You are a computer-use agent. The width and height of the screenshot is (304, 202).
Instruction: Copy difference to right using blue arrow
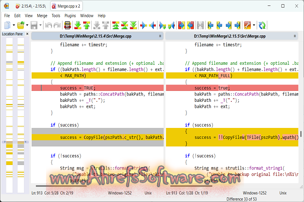[144, 25]
